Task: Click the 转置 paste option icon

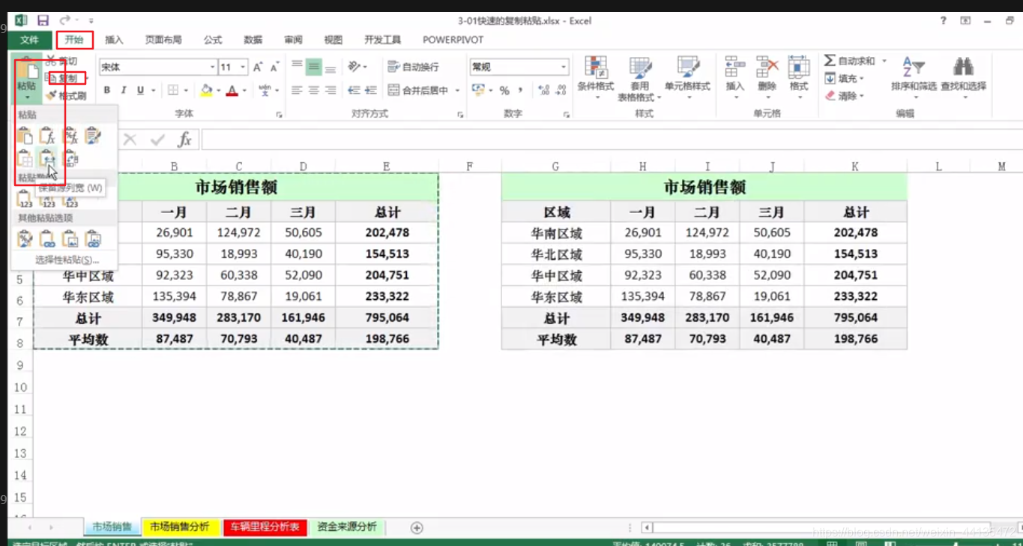Action: pyautogui.click(x=70, y=159)
